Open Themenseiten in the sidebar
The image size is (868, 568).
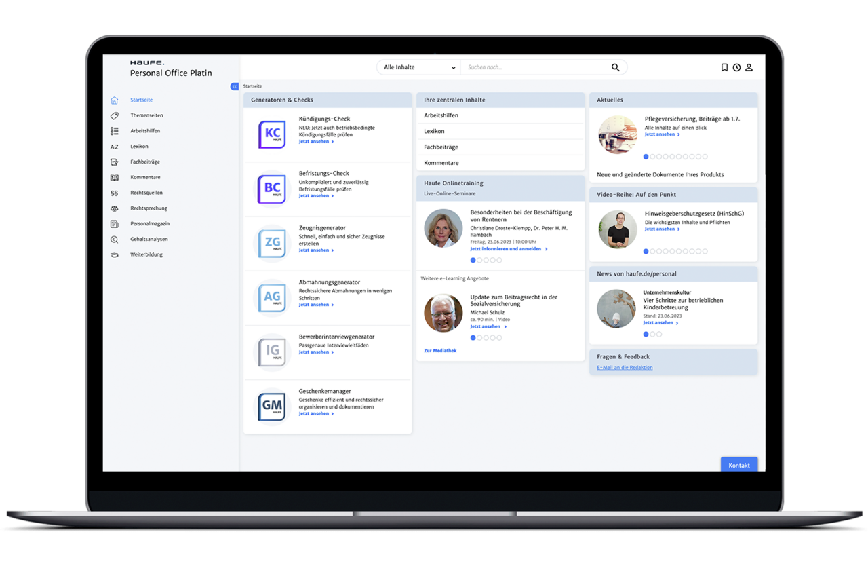point(146,115)
